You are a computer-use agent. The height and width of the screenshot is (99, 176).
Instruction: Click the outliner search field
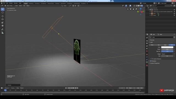tap(160, 5)
